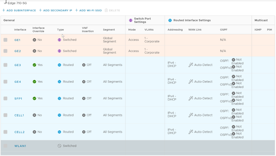Click green override checkmark icon for GE4
The height and width of the screenshot is (156, 276).
[x=34, y=82]
